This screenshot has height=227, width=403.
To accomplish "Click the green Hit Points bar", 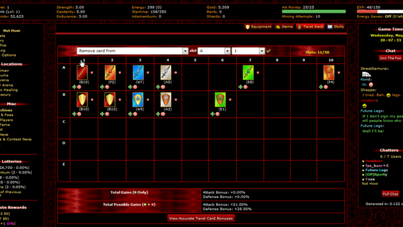I will point(314,11).
